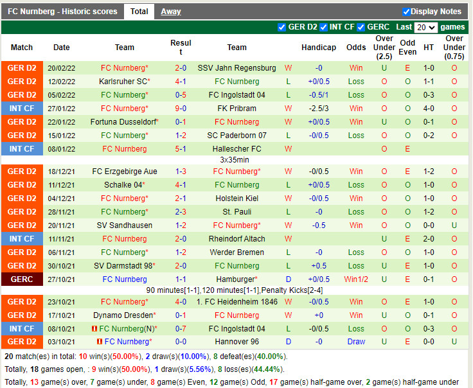Click the dark red GERC league badge
This screenshot has width=473, height=388.
tap(22, 279)
